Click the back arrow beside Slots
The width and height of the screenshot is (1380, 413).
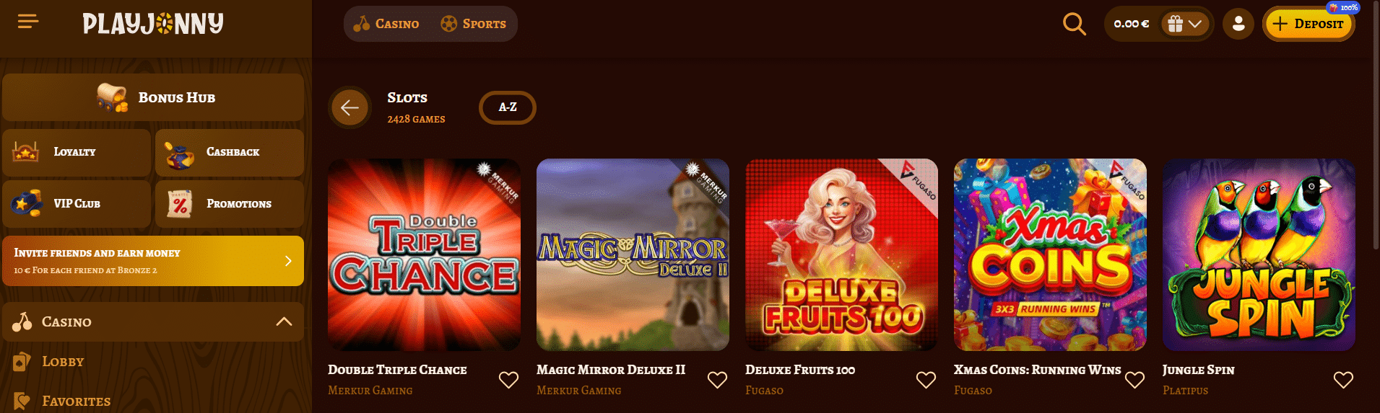pyautogui.click(x=350, y=107)
